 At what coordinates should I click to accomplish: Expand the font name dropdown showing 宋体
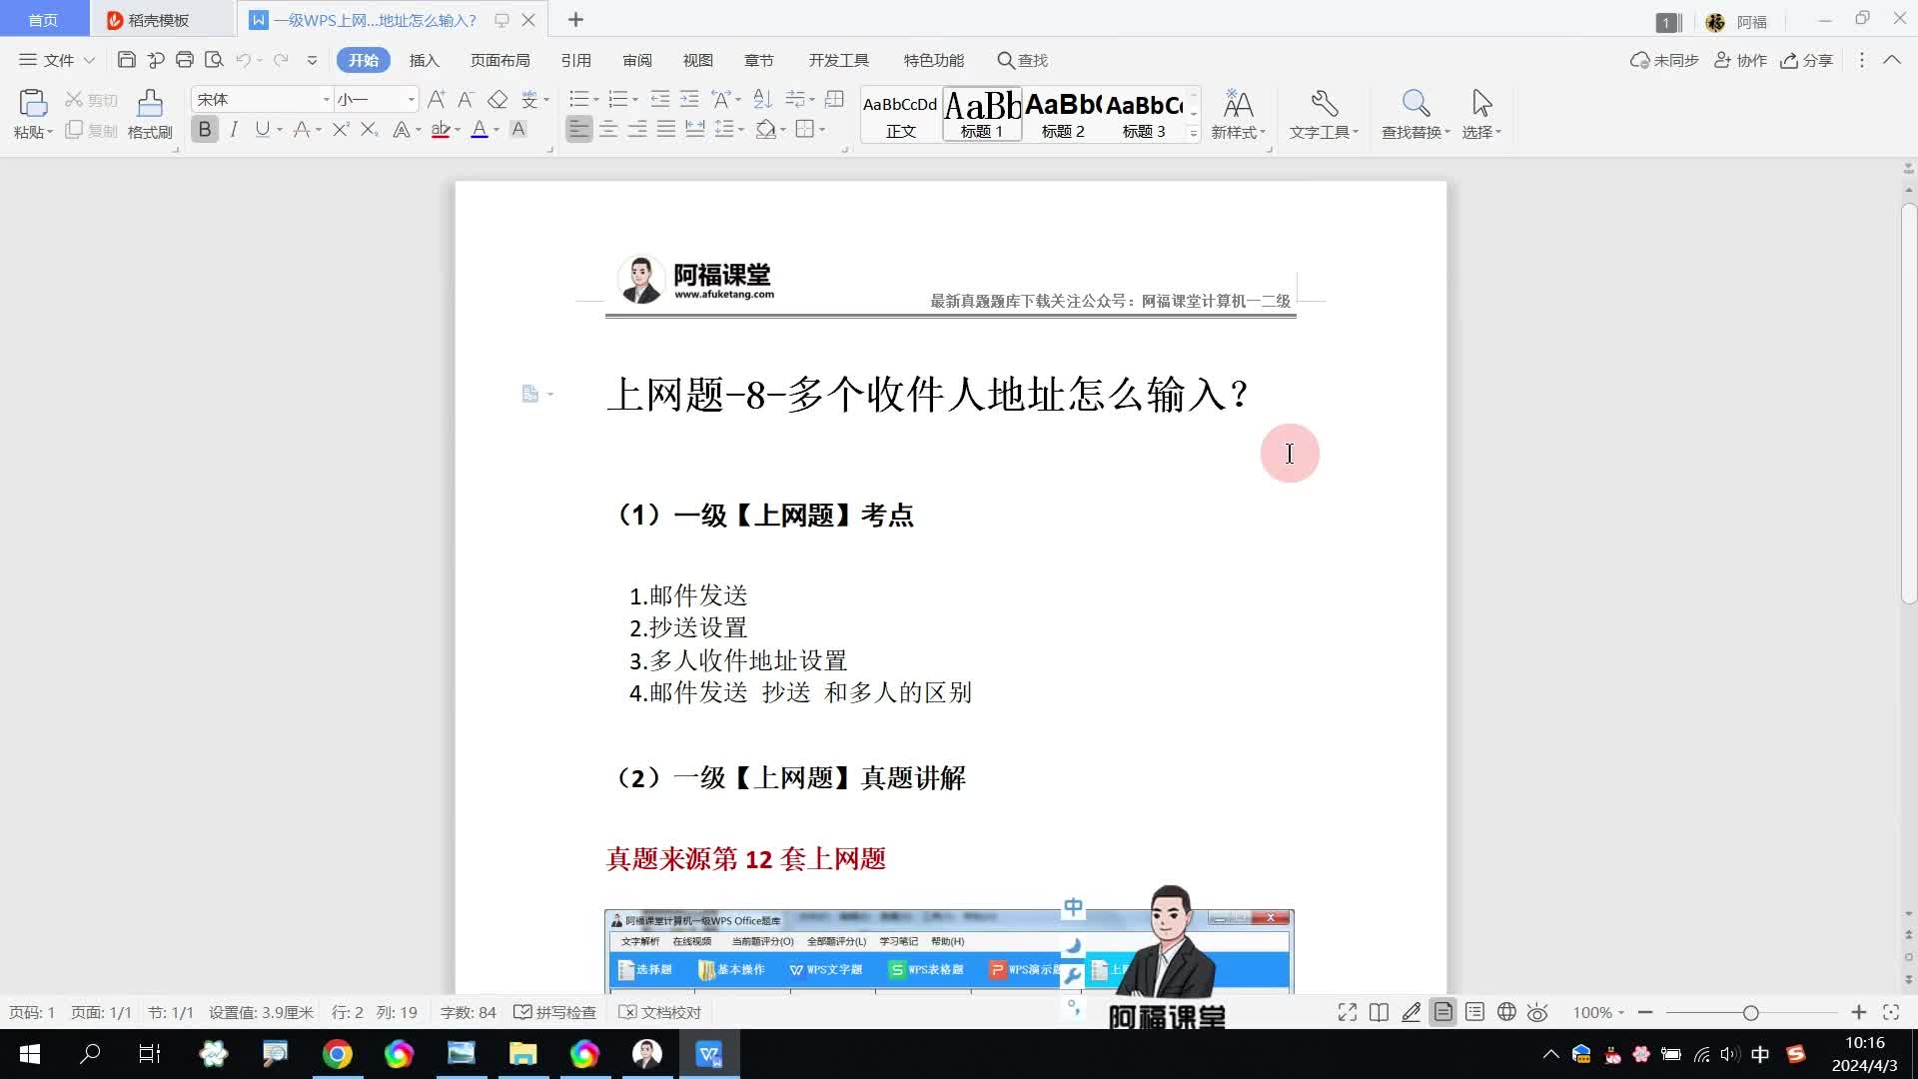point(326,99)
